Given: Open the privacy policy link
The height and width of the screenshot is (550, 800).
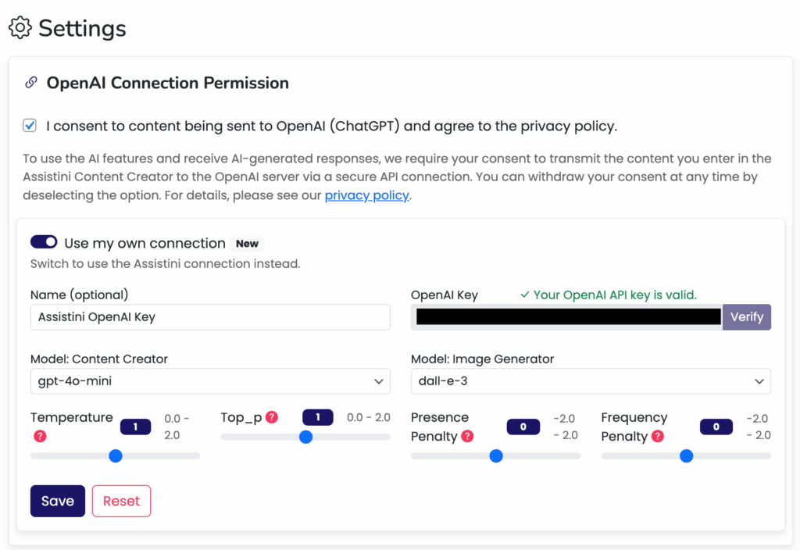Looking at the screenshot, I should pos(366,195).
